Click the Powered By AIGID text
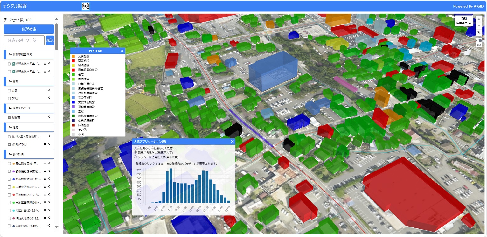The height and width of the screenshot is (237, 487). click(468, 6)
